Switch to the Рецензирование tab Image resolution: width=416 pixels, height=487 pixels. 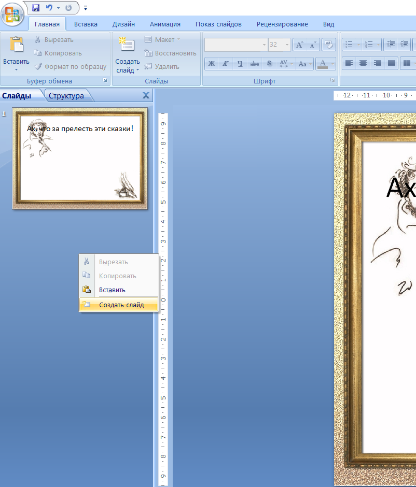click(x=282, y=24)
